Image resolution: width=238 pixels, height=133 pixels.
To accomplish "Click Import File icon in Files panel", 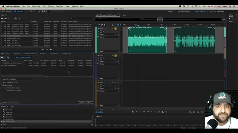I will tap(5, 18).
